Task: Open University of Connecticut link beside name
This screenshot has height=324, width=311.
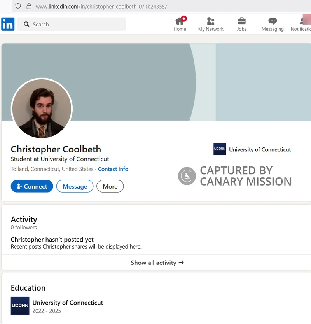Action: (x=260, y=149)
